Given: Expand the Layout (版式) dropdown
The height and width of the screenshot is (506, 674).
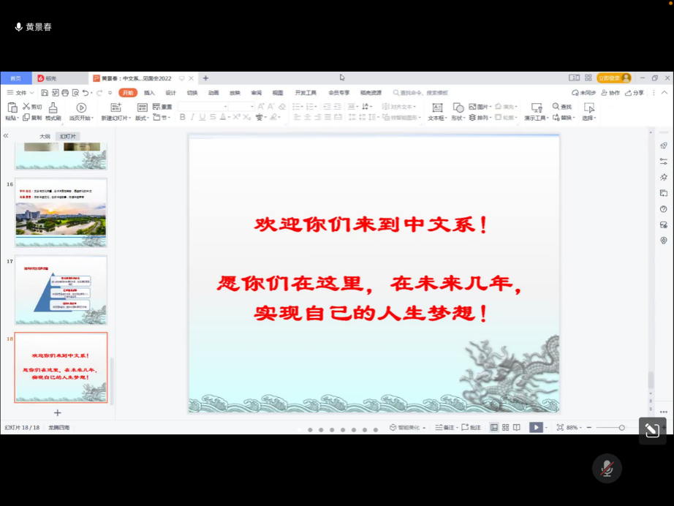Looking at the screenshot, I should click(x=142, y=118).
